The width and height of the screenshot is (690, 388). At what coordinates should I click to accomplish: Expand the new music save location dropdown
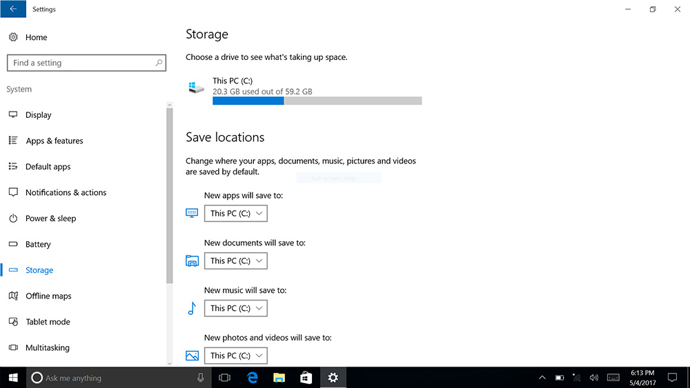pyautogui.click(x=236, y=309)
